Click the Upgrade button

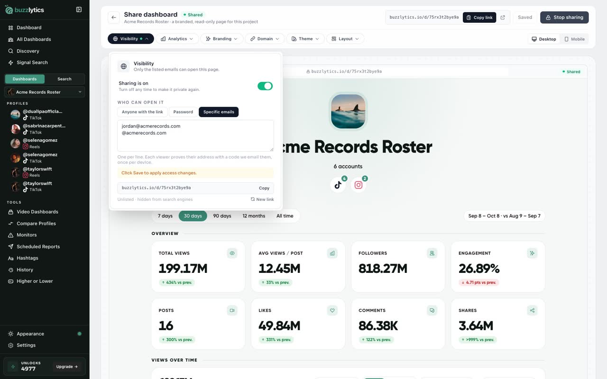[x=67, y=367]
